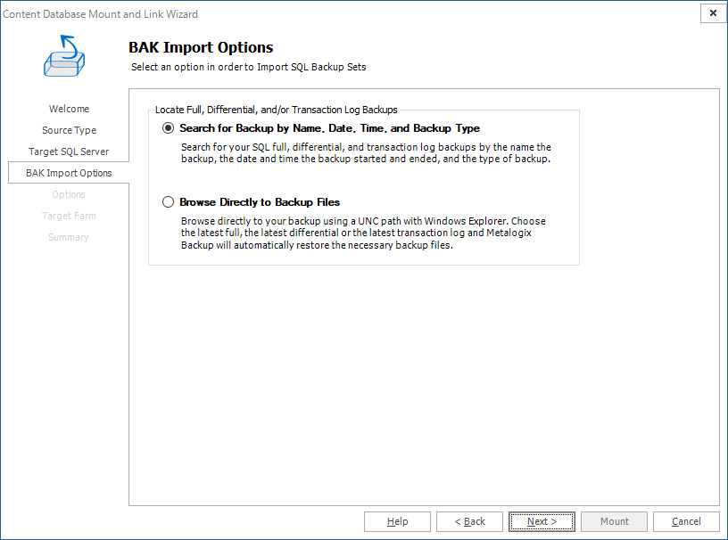
Task: Click the database import wizard icon
Action: (64, 55)
